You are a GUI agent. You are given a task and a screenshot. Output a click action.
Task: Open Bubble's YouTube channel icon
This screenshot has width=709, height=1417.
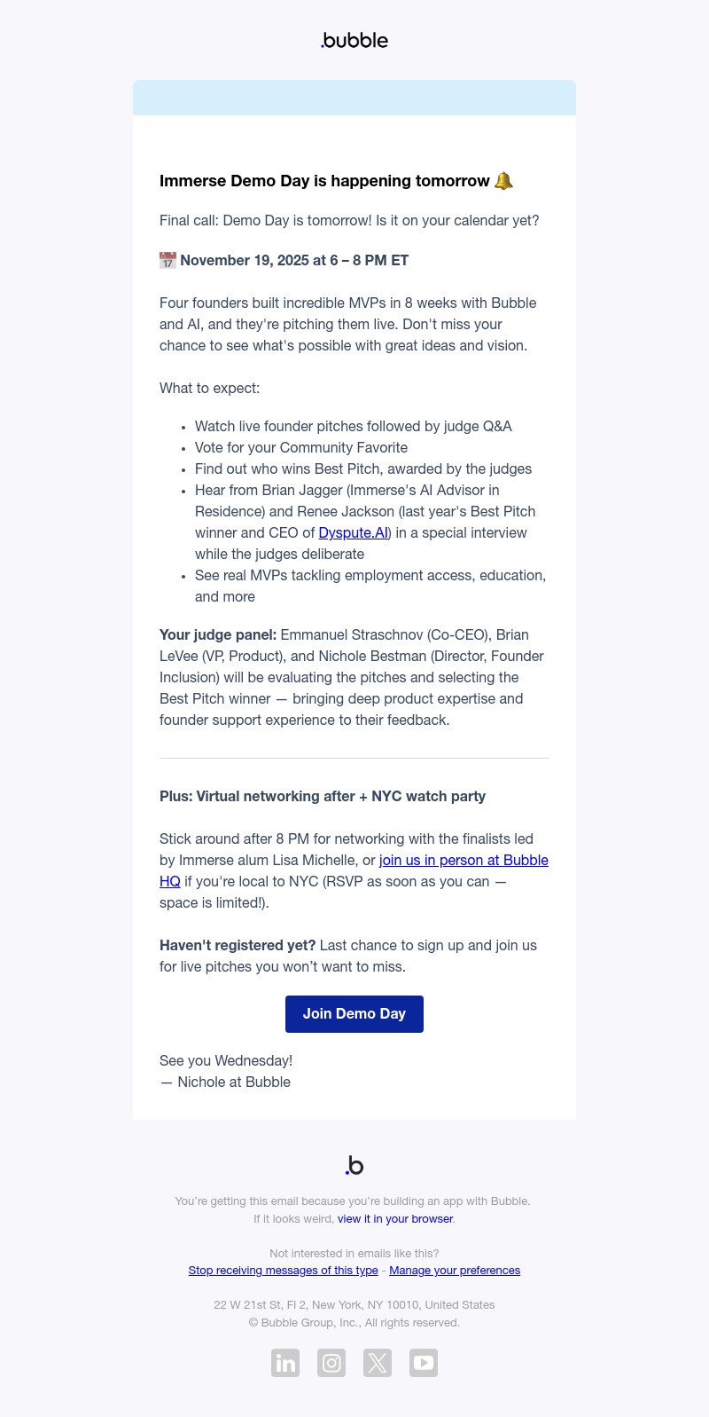click(x=424, y=1363)
